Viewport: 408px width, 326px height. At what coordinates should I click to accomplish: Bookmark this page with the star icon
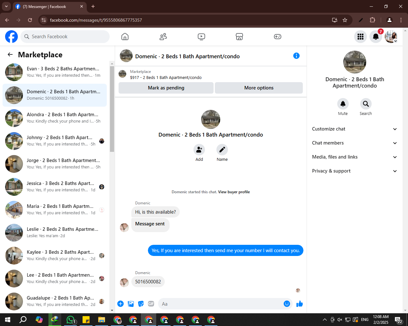(x=345, y=20)
